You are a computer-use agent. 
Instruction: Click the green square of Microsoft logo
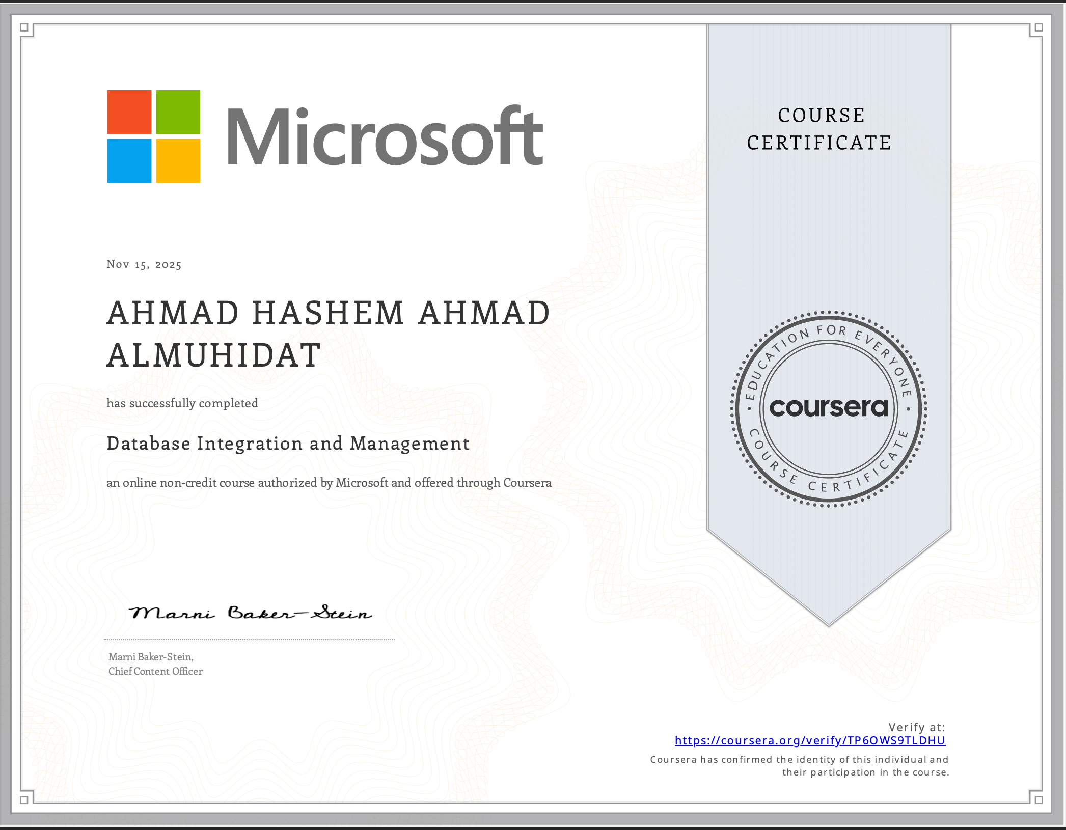tap(178, 112)
